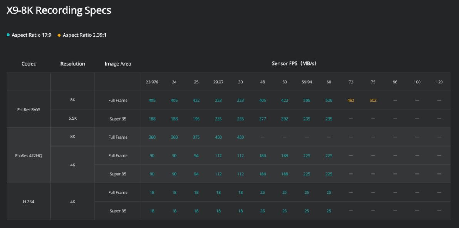Screen dimensions: 459x228
Task: Select the 59.94 frame rate column heading
Action: coord(307,82)
